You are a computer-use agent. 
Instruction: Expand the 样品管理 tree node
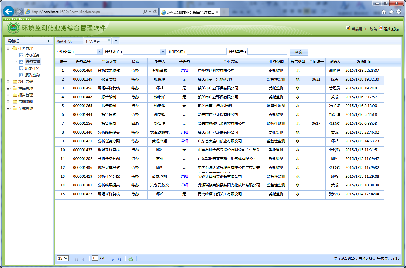click(8, 88)
